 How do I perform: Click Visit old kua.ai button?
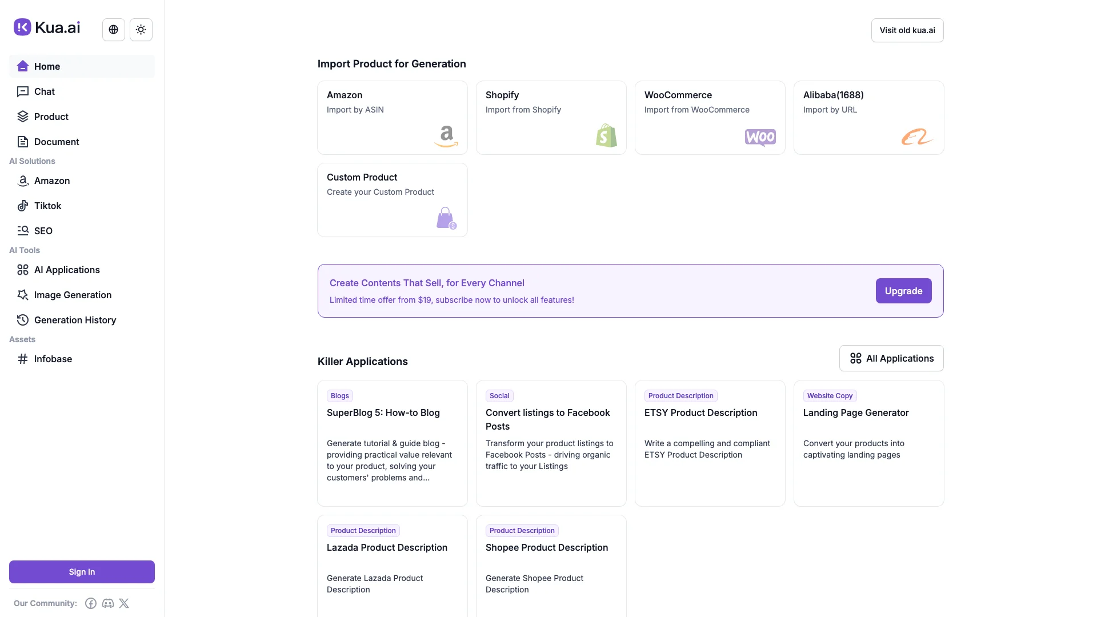(x=907, y=30)
